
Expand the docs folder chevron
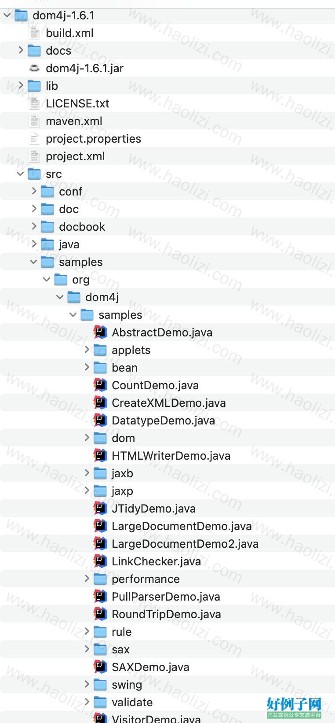[21, 50]
